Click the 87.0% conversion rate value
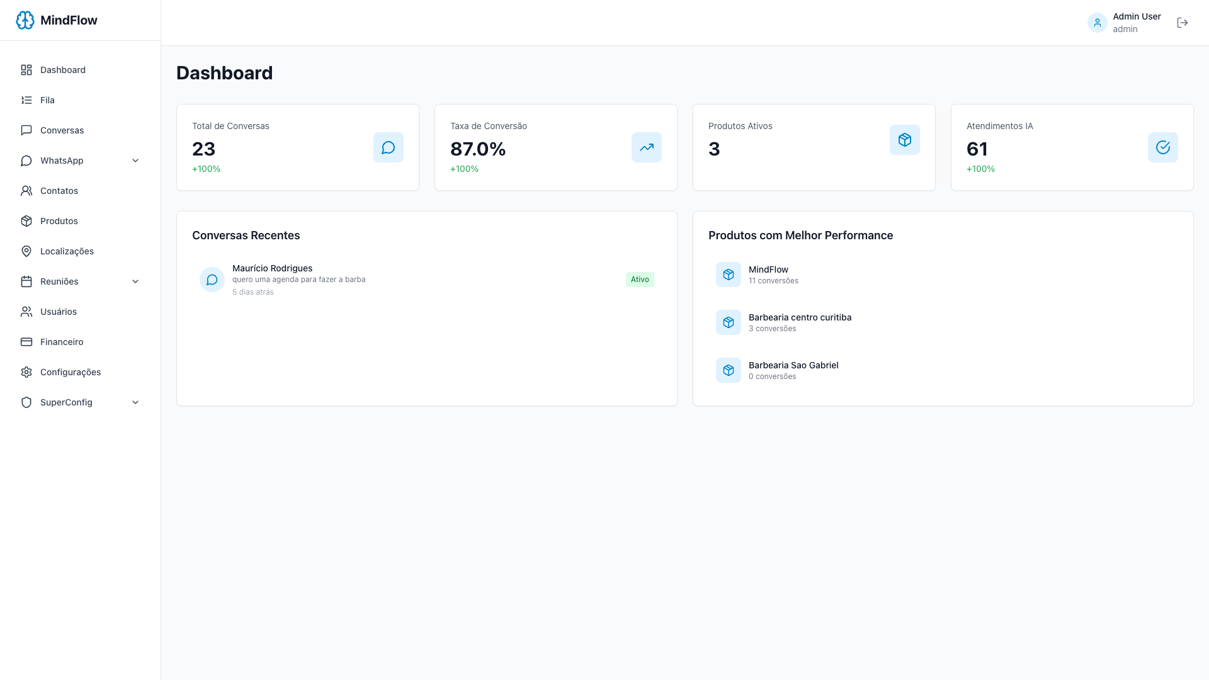 (x=478, y=149)
